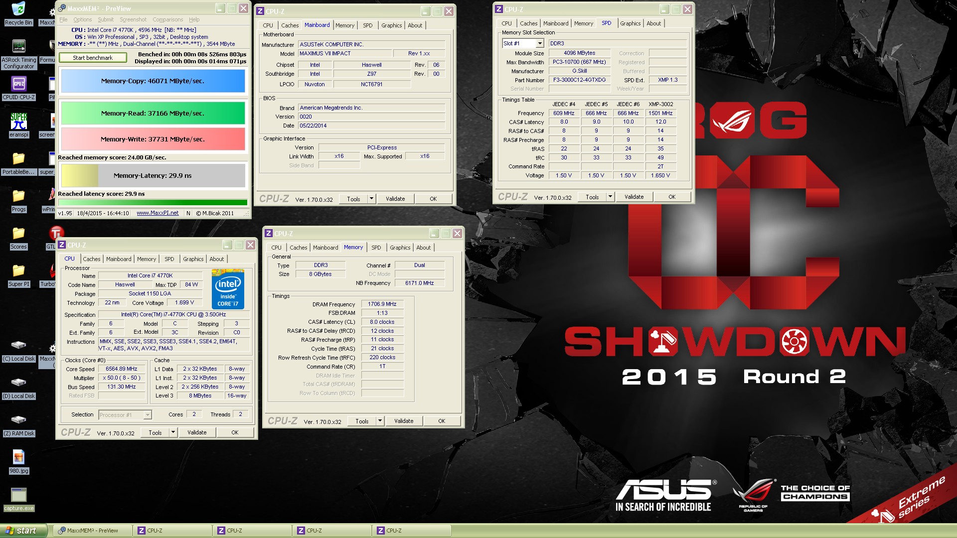Select the SPD tab in Memory window
The image size is (957, 538).
[376, 248]
